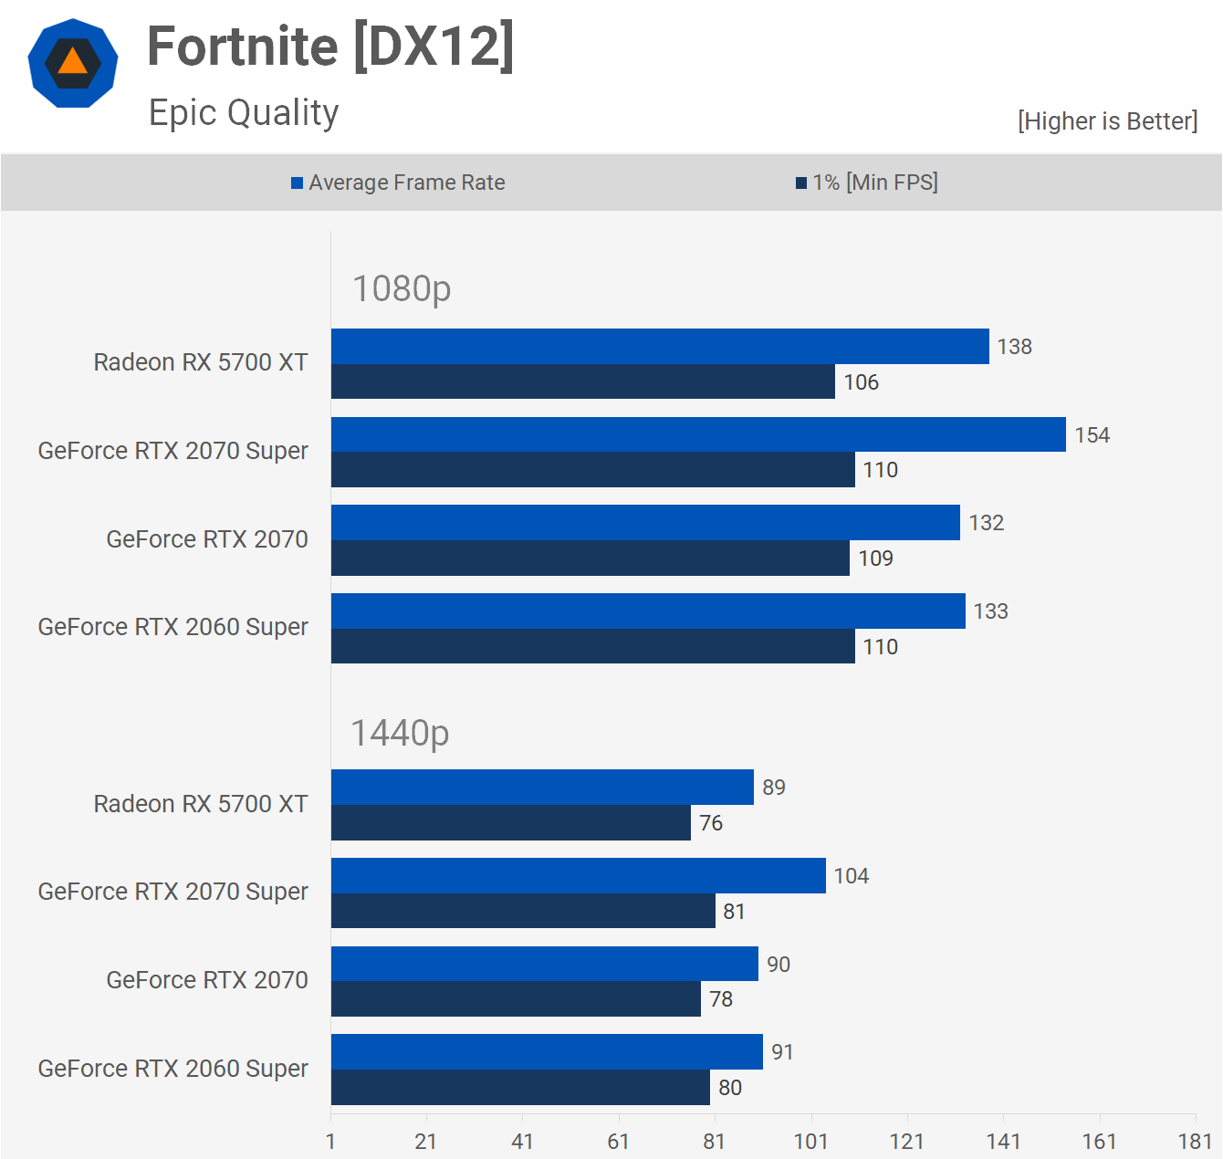Click the Epic Quality subtitle
Image resolution: width=1223 pixels, height=1159 pixels.
point(244,113)
